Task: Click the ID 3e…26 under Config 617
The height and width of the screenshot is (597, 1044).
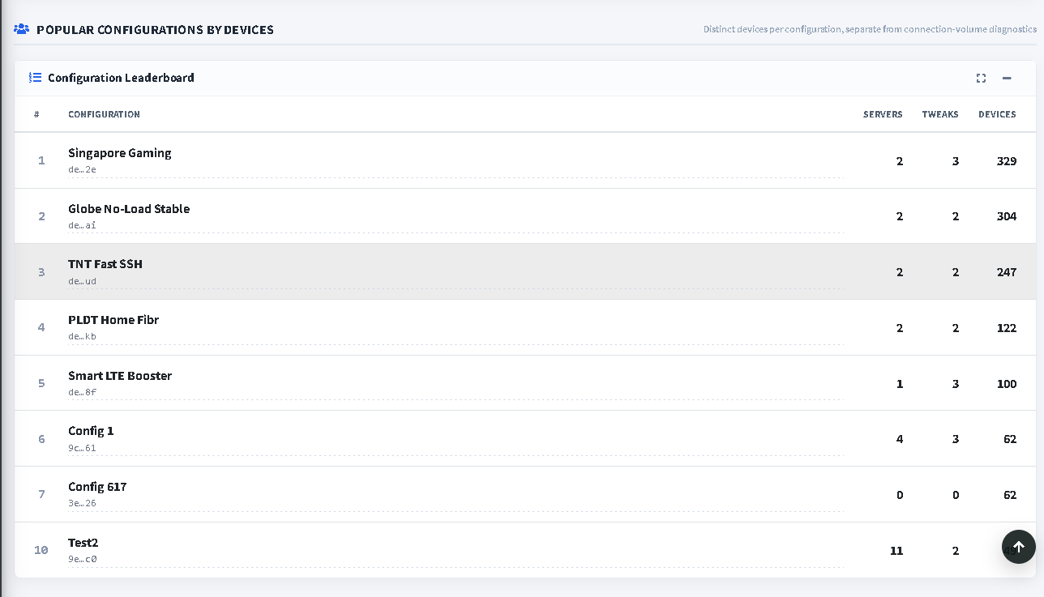Action: click(x=82, y=503)
